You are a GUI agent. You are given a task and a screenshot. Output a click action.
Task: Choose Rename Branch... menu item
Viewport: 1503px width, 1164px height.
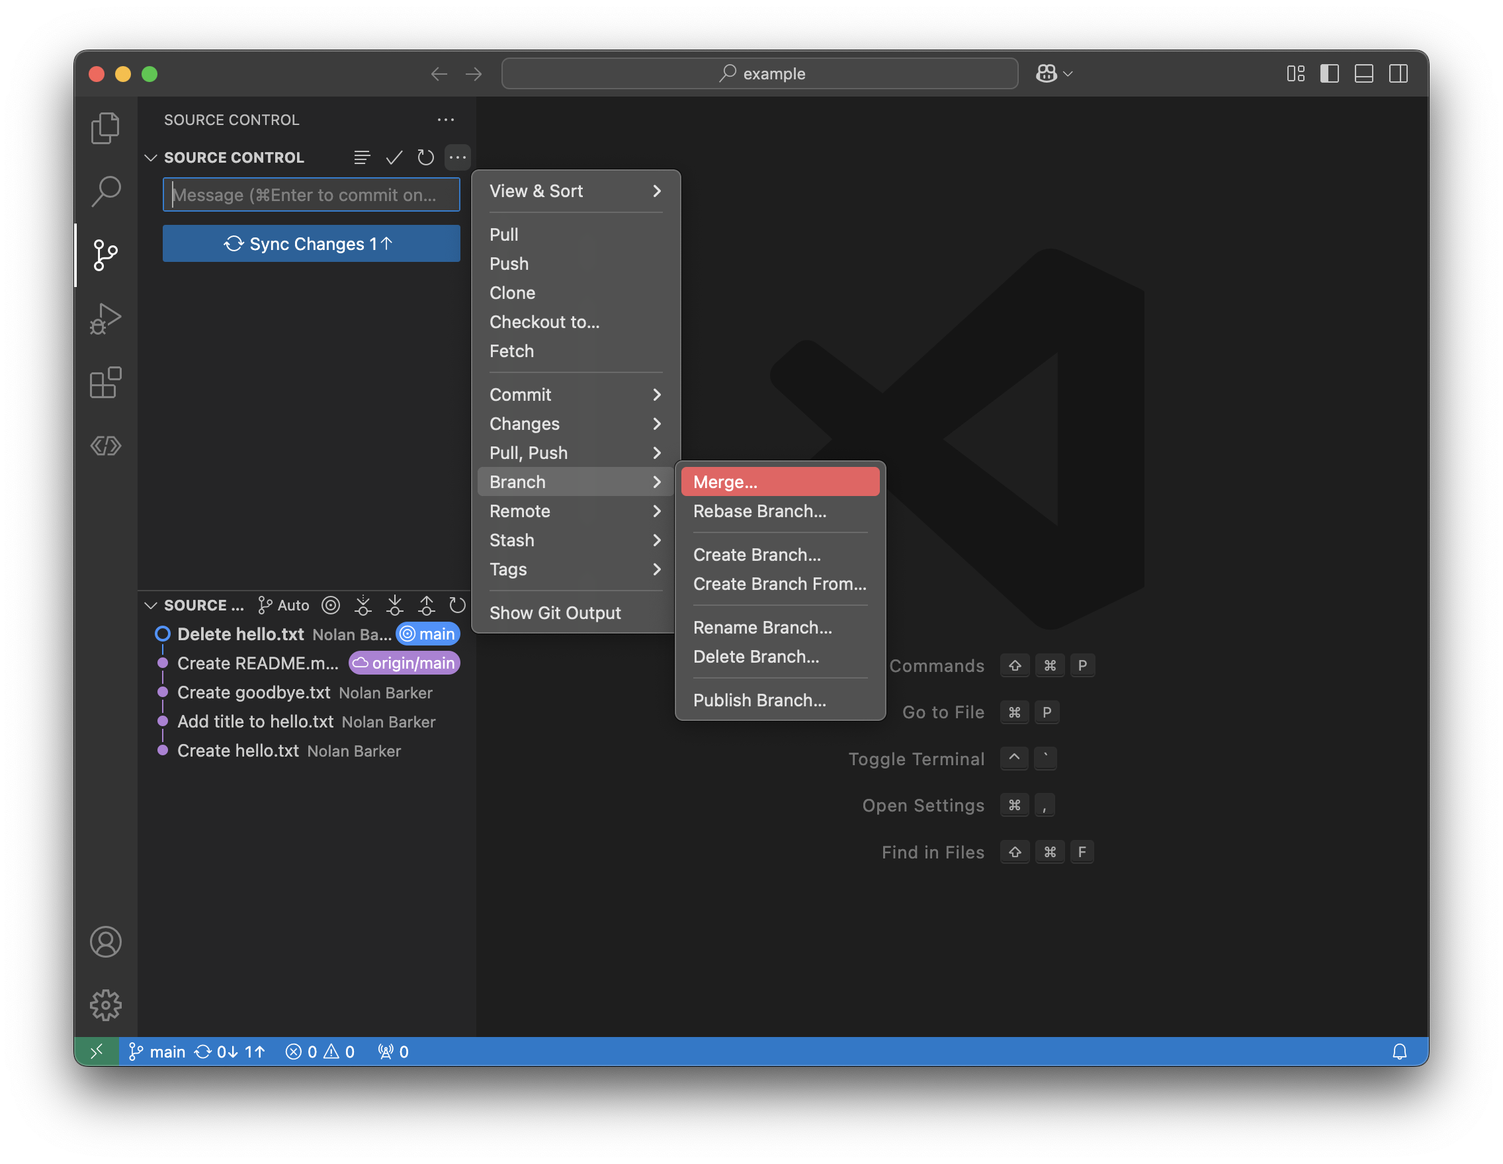780,628
